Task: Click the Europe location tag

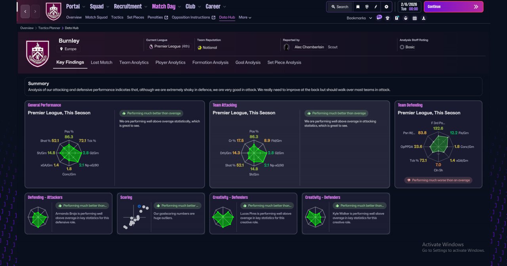Action: [68, 49]
